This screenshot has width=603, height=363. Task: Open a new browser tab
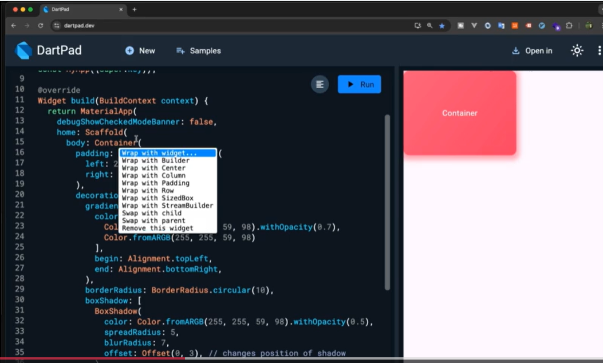[x=134, y=9]
